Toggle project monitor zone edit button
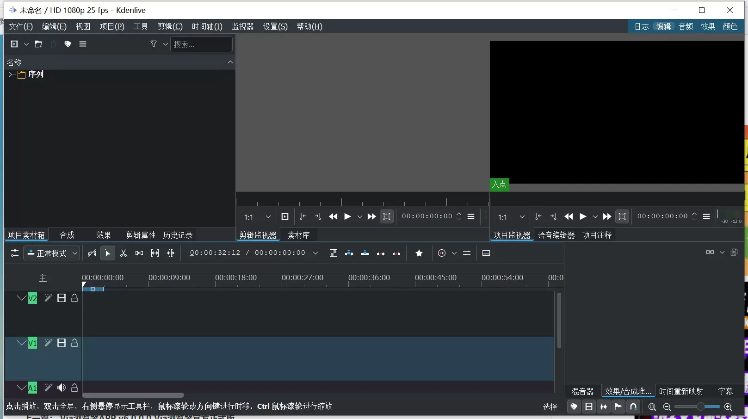Viewport: 748px width, 419px height. (x=622, y=216)
